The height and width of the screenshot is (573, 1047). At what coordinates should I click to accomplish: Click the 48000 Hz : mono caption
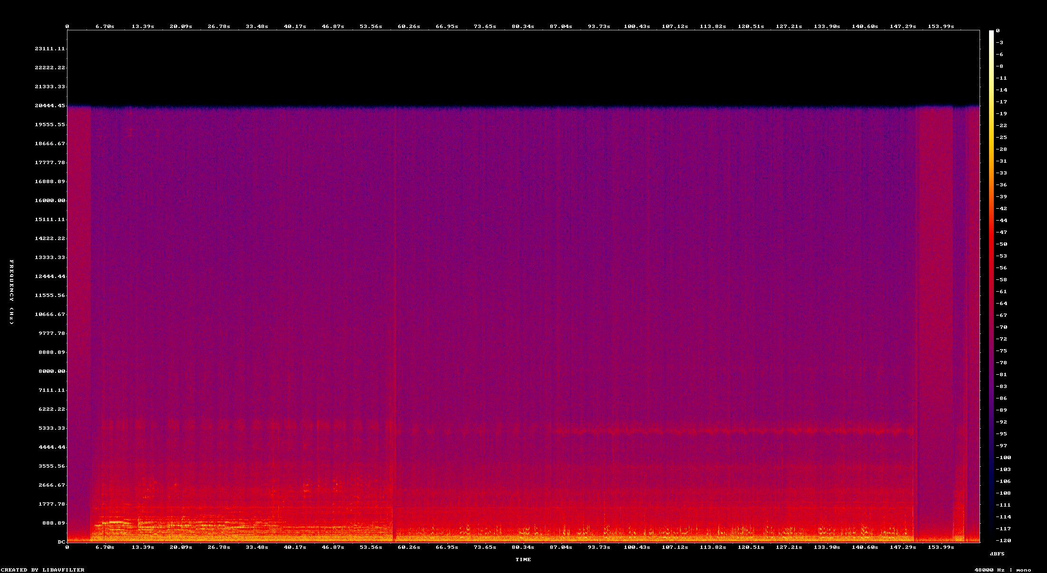point(1003,570)
